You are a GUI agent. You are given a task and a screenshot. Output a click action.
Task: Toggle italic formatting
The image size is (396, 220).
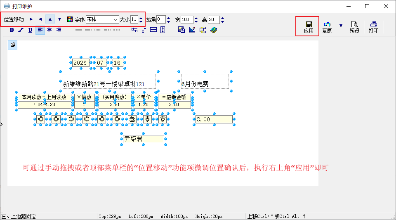[21, 30]
